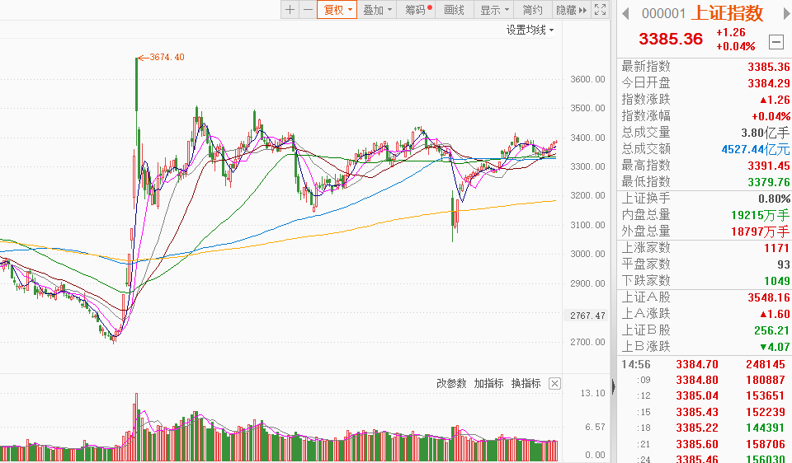The image size is (792, 463).
Task: Open the 复权 dropdown
Action: pos(337,10)
